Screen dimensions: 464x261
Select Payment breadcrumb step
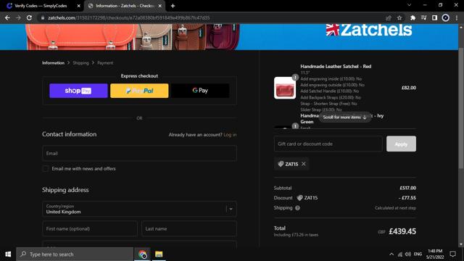coord(105,63)
